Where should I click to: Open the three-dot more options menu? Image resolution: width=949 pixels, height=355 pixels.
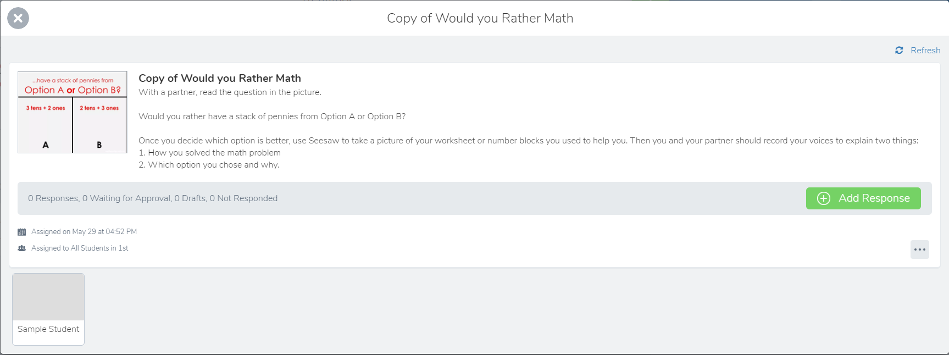(x=919, y=249)
